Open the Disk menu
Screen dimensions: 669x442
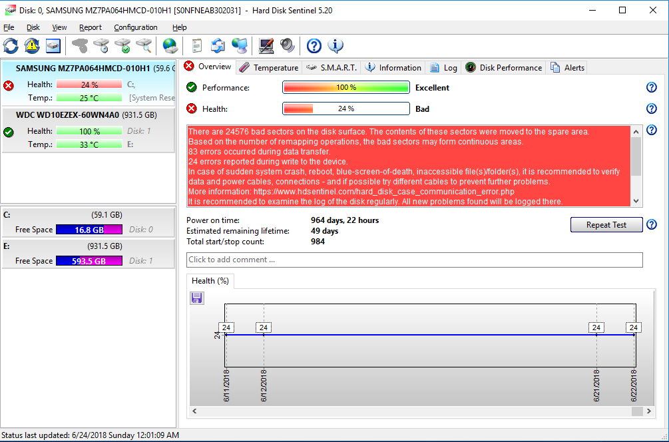point(33,27)
